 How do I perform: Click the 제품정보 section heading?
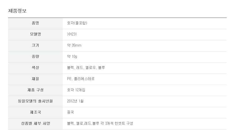point(17,11)
